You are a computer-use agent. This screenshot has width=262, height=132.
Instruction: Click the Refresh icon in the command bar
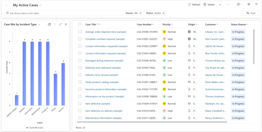click(189, 5)
